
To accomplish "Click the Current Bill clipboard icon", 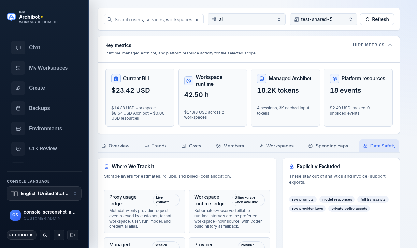I will 116,79.
